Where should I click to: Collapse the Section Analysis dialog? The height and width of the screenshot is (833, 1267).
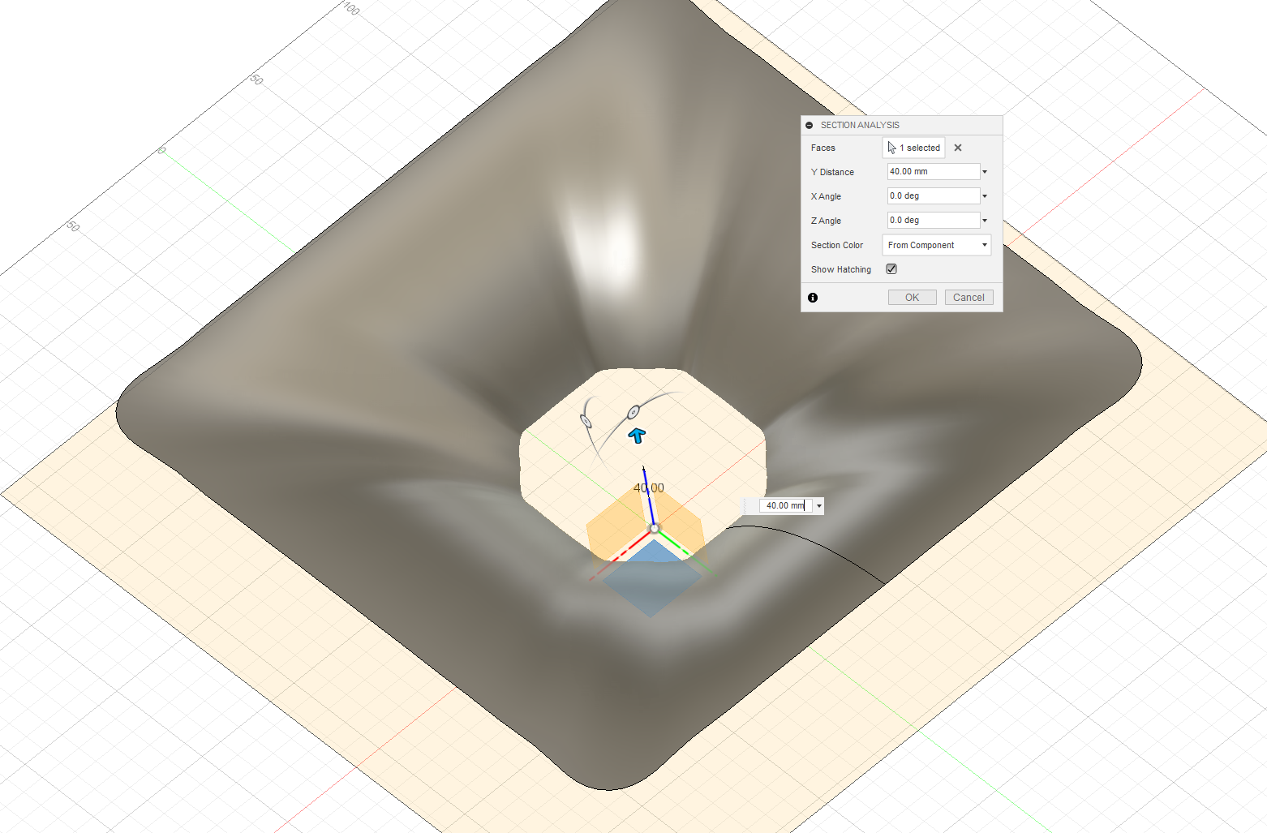pyautogui.click(x=810, y=125)
